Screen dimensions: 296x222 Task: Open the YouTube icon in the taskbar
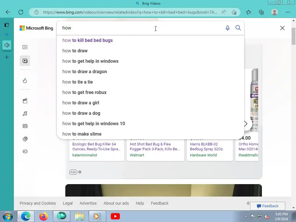click(x=115, y=216)
